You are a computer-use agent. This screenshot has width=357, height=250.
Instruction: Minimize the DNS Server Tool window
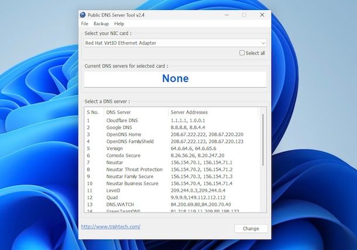(226, 15)
